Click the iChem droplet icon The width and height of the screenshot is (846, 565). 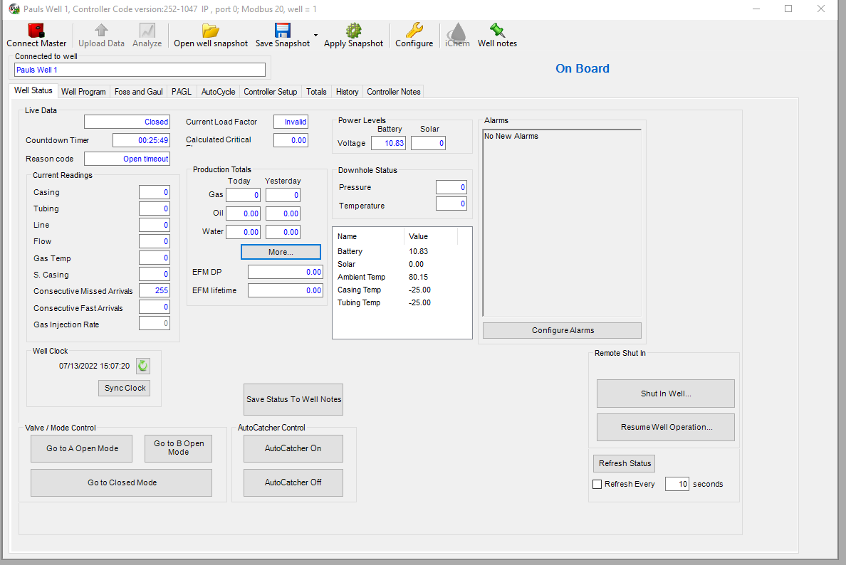coord(457,32)
